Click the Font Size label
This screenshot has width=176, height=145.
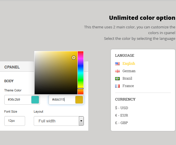11,111
